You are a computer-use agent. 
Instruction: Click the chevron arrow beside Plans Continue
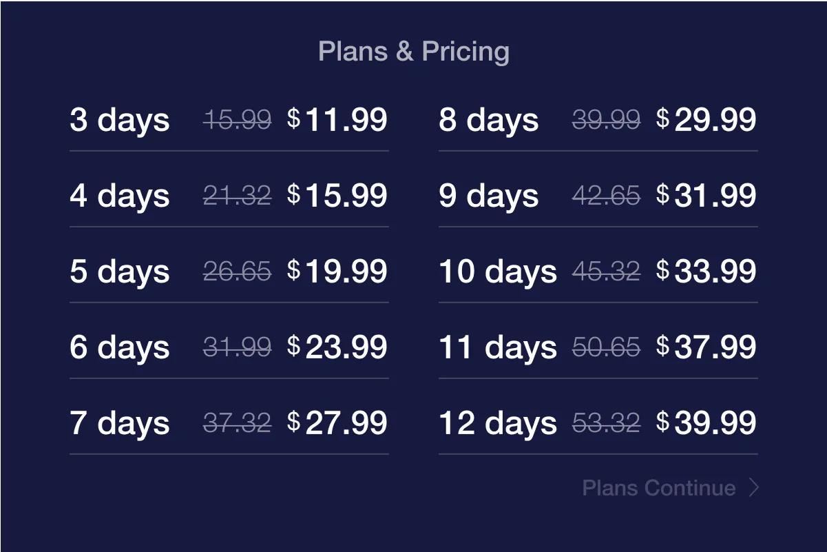click(x=754, y=488)
